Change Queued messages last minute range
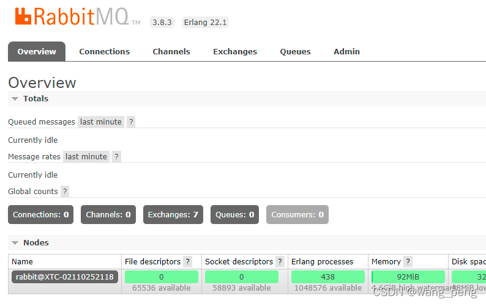 101,122
